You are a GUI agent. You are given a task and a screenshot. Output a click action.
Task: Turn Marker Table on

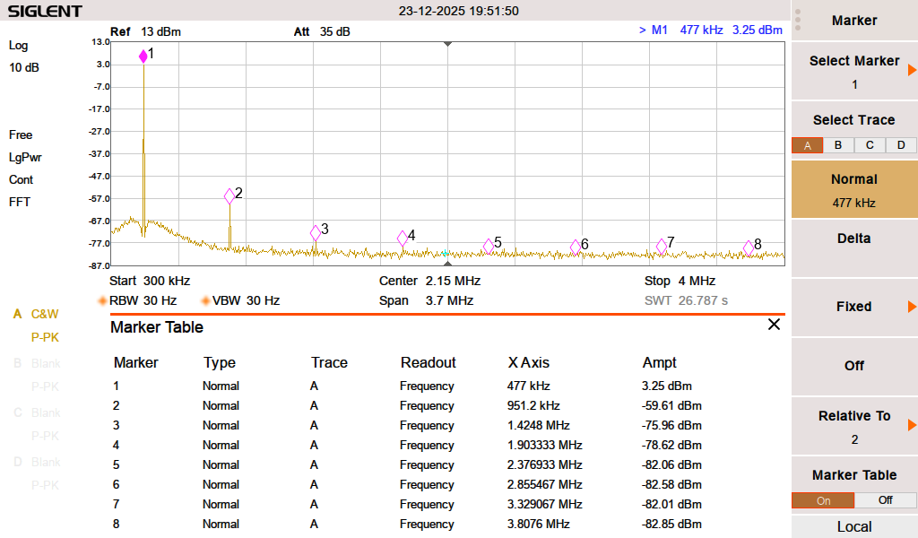[823, 500]
